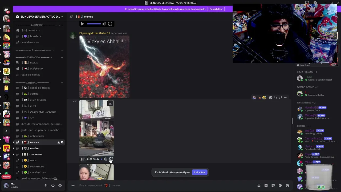This screenshot has height=192, width=341.
Task: Expand playing video to fullscreen
Action: click(111, 159)
